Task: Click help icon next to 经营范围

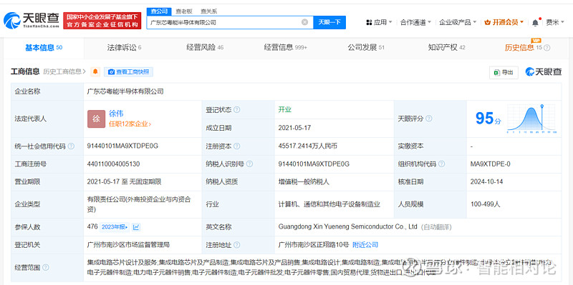Action: point(45,268)
